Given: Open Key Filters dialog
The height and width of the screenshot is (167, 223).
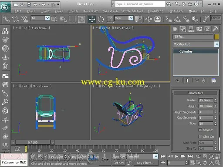Looking at the screenshot, I should coord(145,163).
